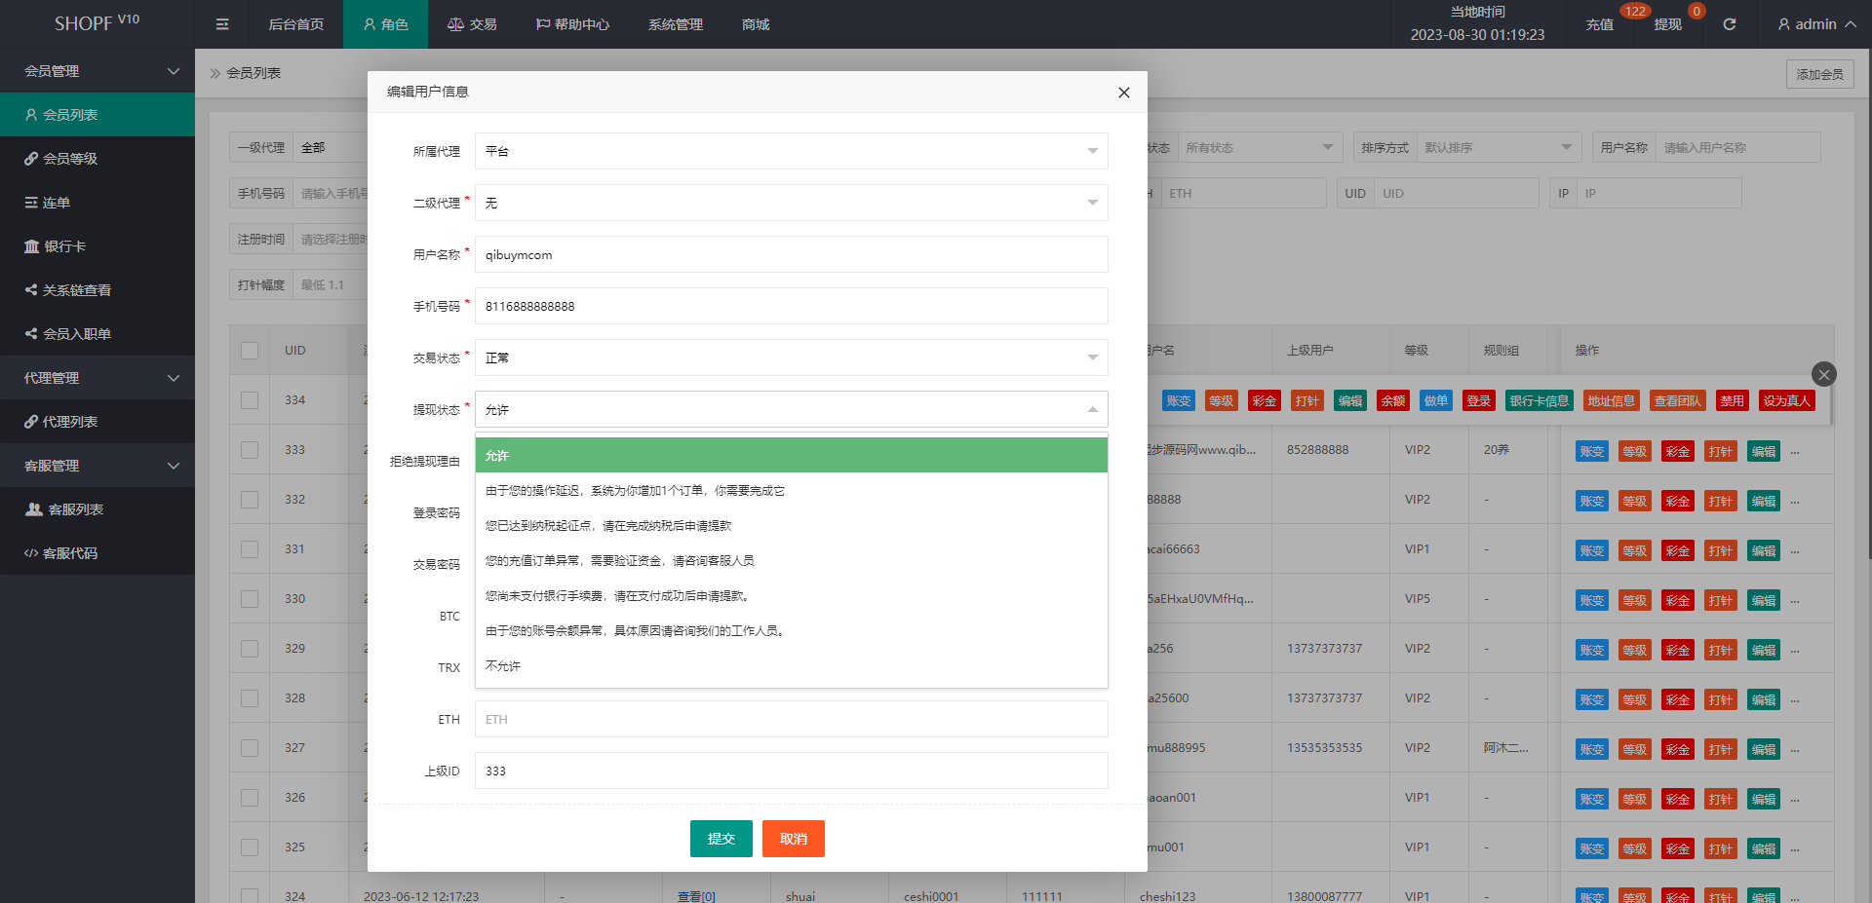Click the orange 取消 cancel button
Viewport: 1872px width, 903px height.
[793, 839]
